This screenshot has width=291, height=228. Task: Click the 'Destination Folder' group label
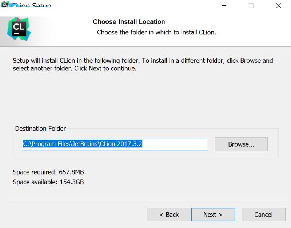[x=40, y=129]
